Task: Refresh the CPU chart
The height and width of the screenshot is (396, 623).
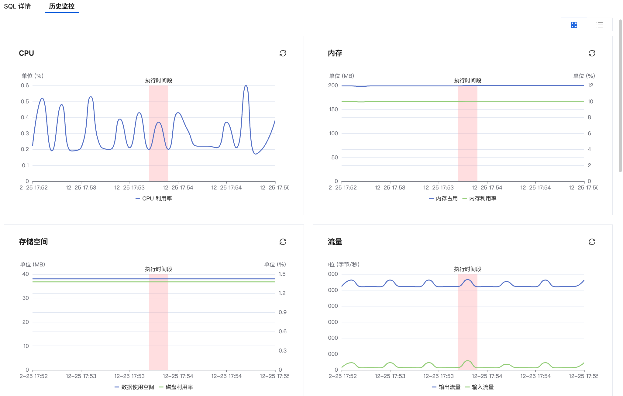Action: [x=283, y=53]
